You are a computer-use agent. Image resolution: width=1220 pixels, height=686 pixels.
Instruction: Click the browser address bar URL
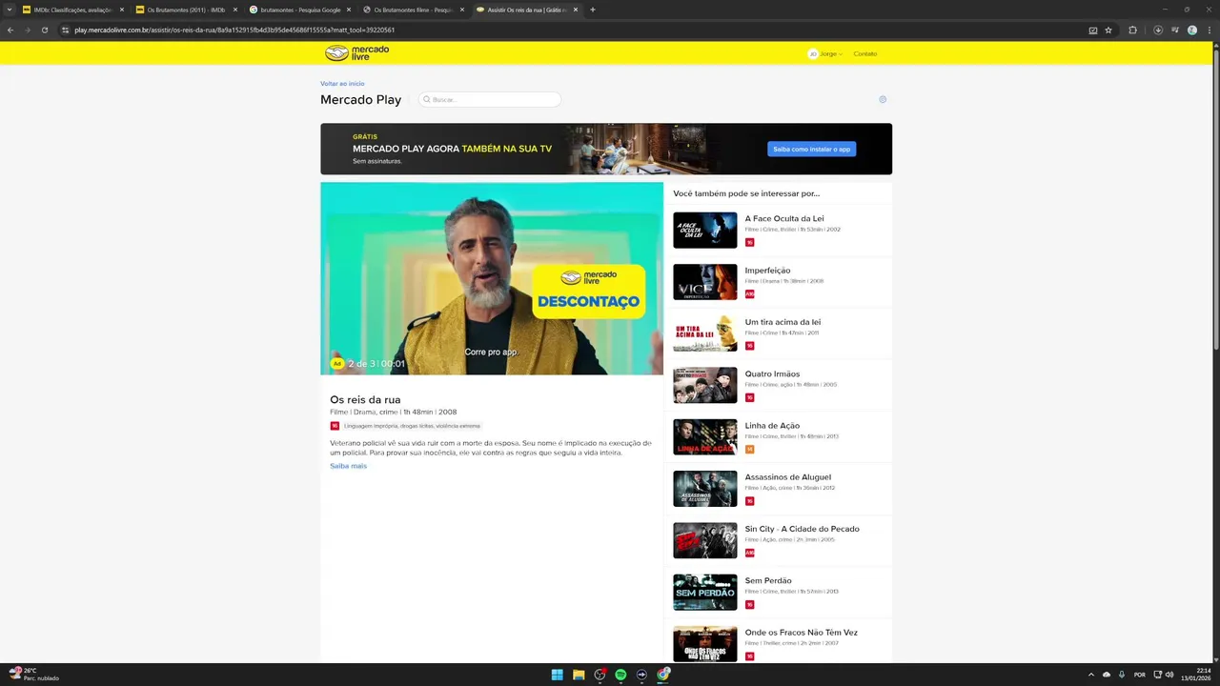[234, 30]
